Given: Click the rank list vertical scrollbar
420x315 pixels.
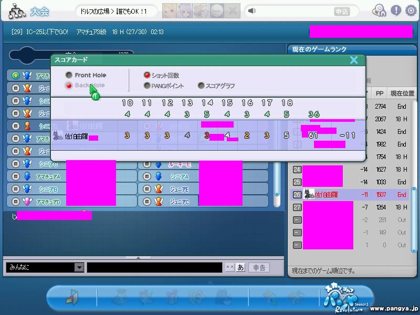Looking at the screenshot, I should [414, 219].
